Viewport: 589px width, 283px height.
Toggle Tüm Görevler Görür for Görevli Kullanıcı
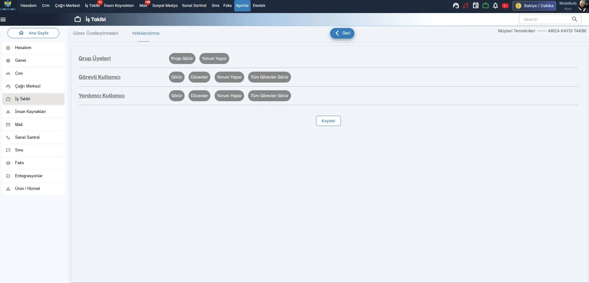pos(269,77)
